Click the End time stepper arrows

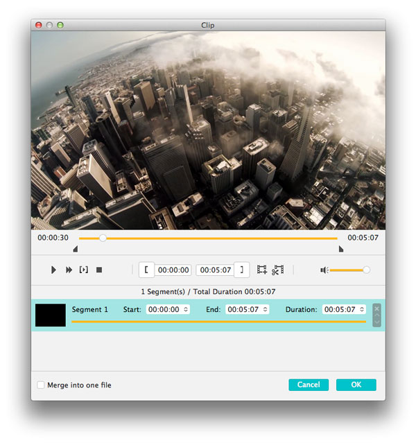[265, 309]
